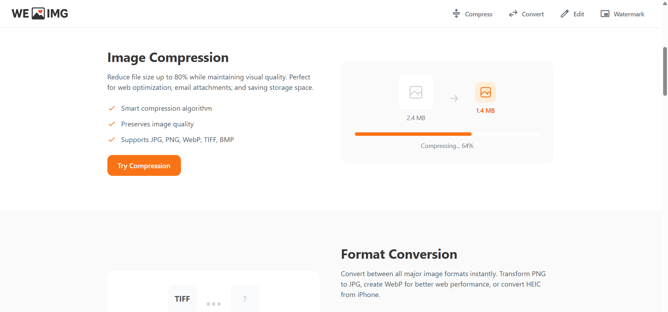The height and width of the screenshot is (312, 668).
Task: Click the checkmark beside Supports JPG, PNG
Action: [112, 140]
